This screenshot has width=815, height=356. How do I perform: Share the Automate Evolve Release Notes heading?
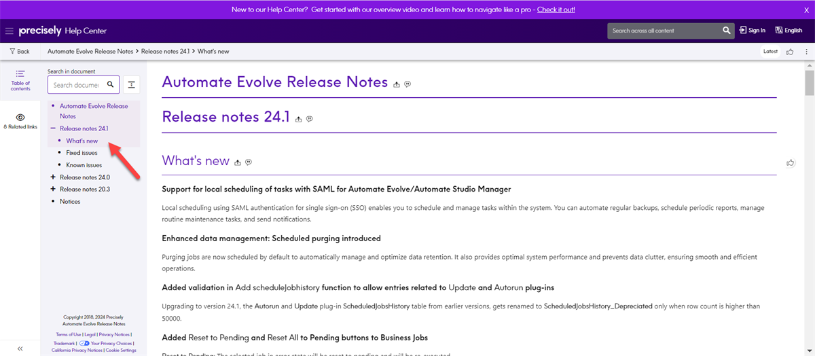pyautogui.click(x=396, y=84)
